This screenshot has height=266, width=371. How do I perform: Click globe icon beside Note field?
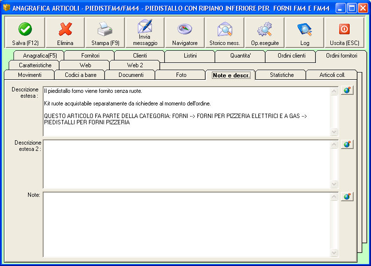[x=347, y=197]
